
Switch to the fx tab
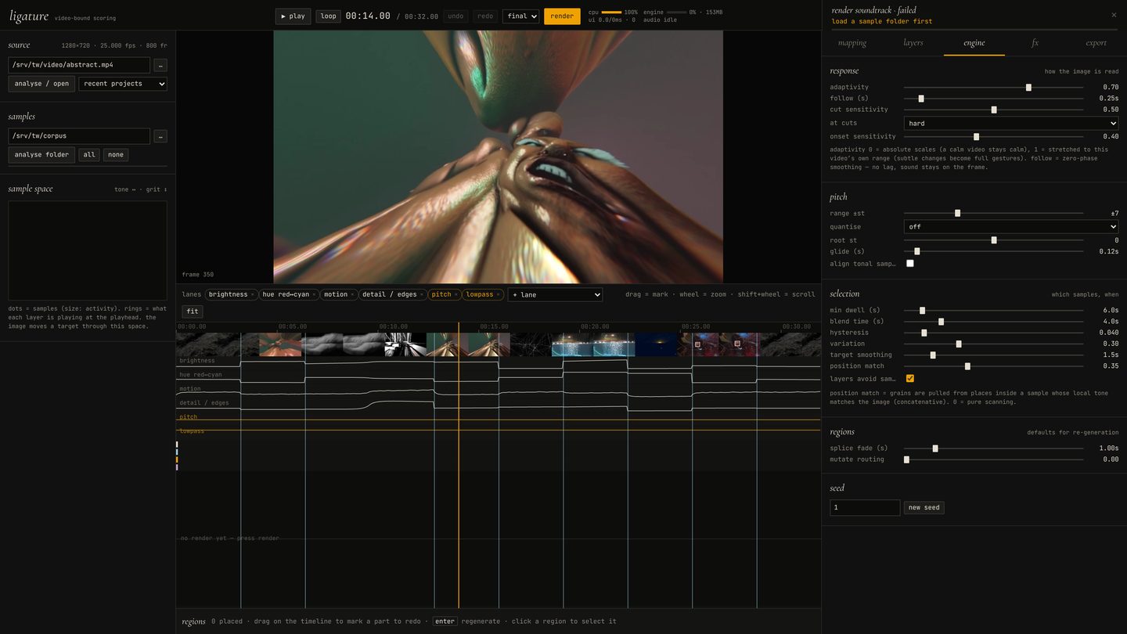[x=1035, y=43]
